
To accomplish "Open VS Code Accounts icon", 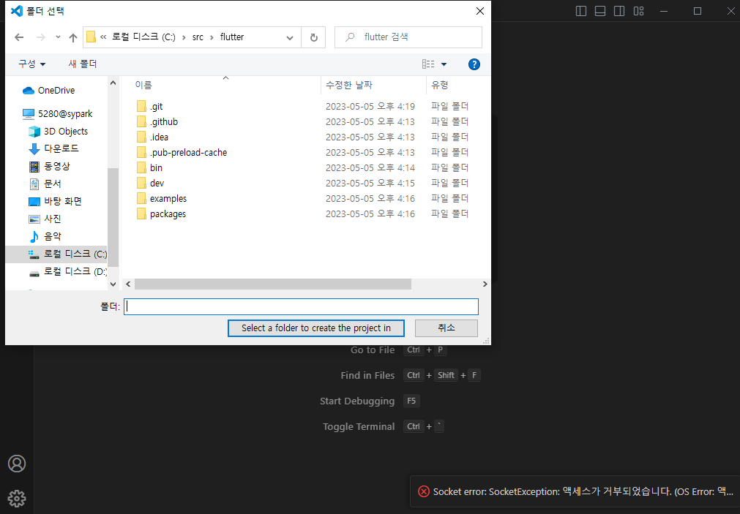I will (x=17, y=464).
